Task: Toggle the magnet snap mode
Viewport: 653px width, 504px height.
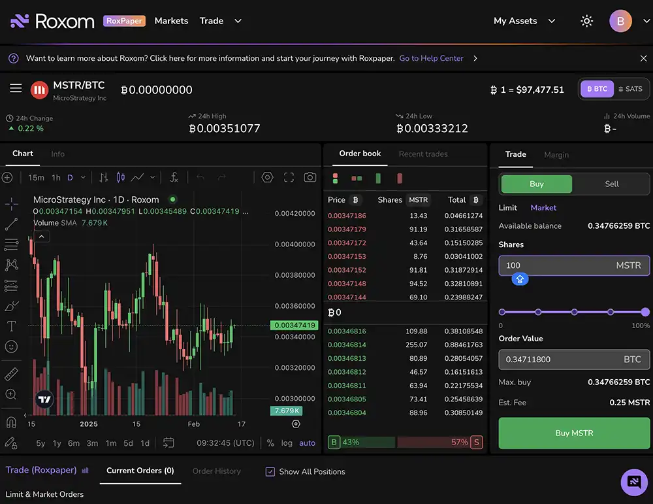Action: point(11,422)
